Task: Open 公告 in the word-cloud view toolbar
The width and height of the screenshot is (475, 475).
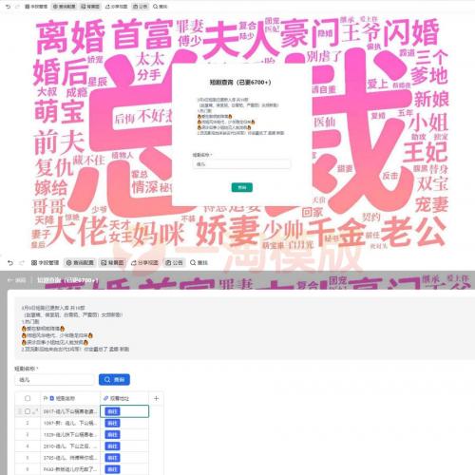Action: (140, 7)
